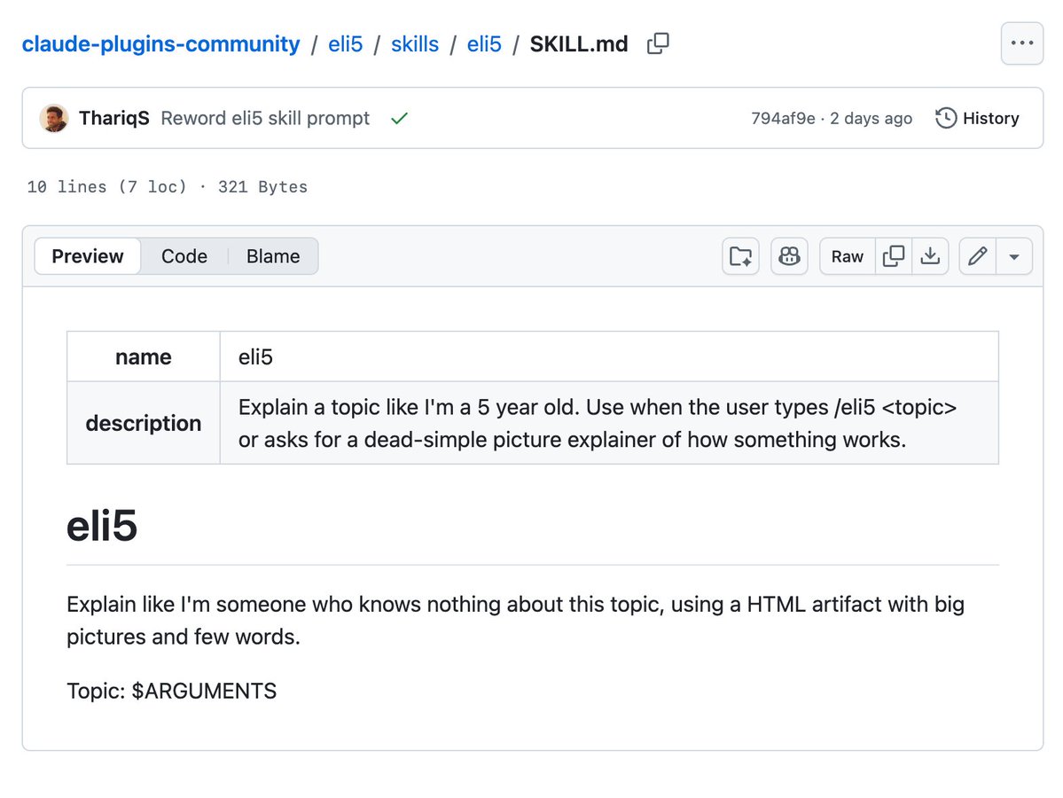This screenshot has width=1063, height=798.
Task: Click ThariqS avatar image
Action: click(x=53, y=118)
